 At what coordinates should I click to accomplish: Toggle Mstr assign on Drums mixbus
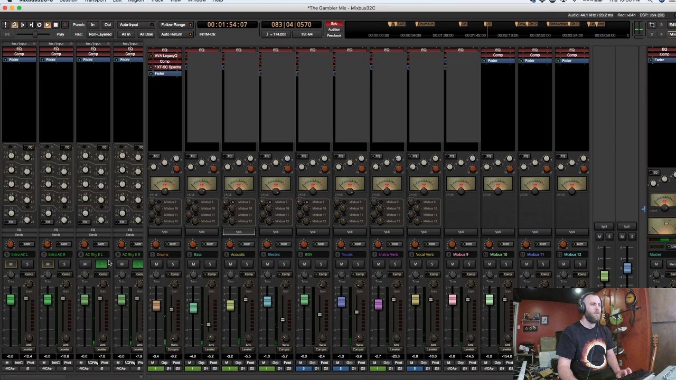tap(173, 244)
